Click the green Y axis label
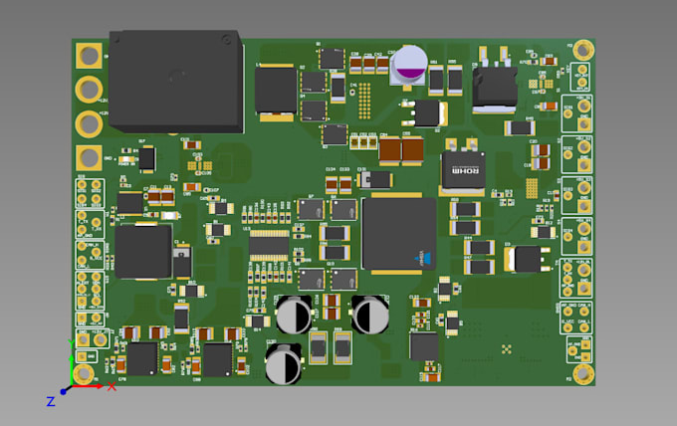This screenshot has width=677, height=426. pos(72,343)
